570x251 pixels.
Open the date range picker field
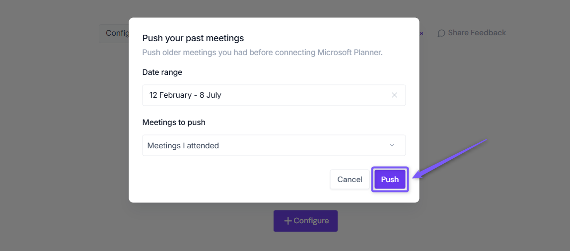pyautogui.click(x=274, y=95)
